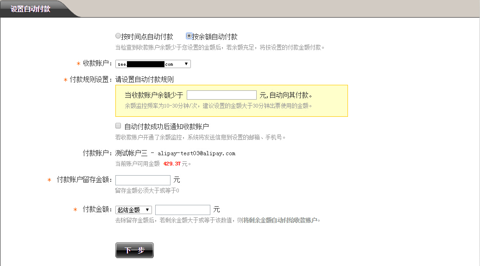Click the 若收款账户开通了余额监控 description text
The width and height of the screenshot is (480, 266).
point(200,137)
